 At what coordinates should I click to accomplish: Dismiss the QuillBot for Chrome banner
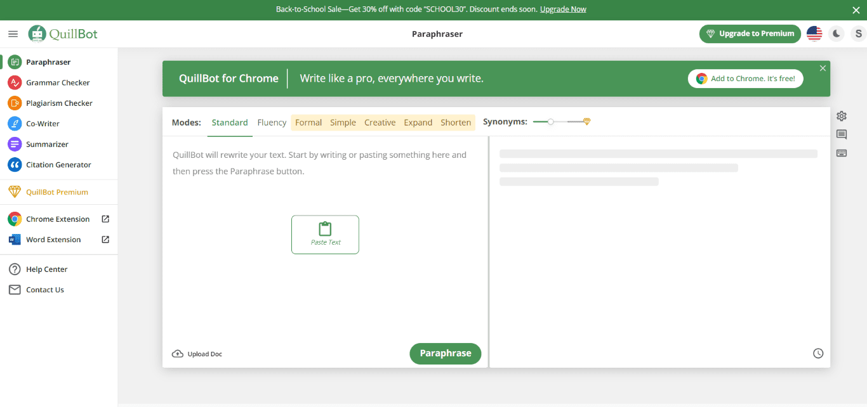(x=823, y=68)
